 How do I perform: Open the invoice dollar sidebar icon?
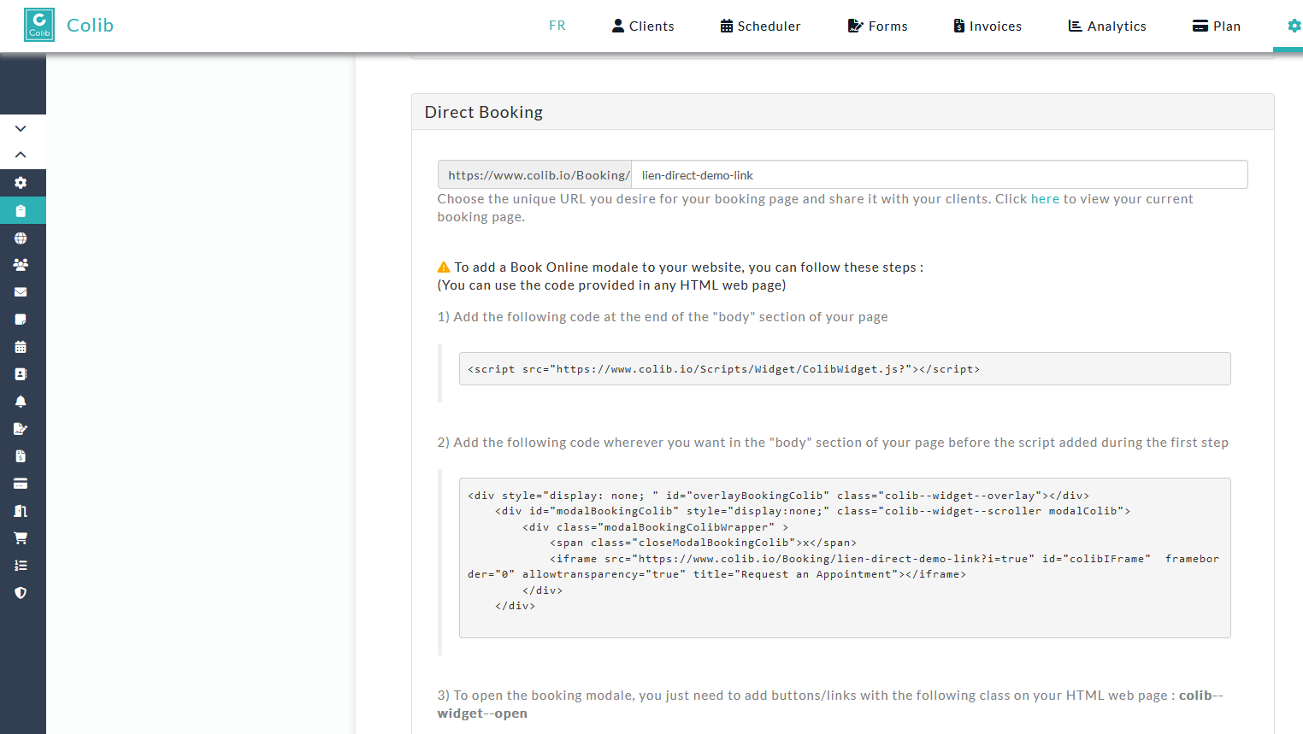(21, 456)
